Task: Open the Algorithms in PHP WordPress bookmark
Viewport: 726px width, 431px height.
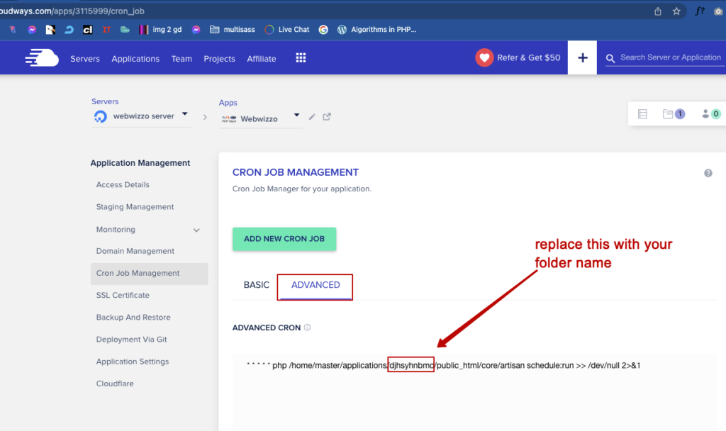Action: (376, 30)
